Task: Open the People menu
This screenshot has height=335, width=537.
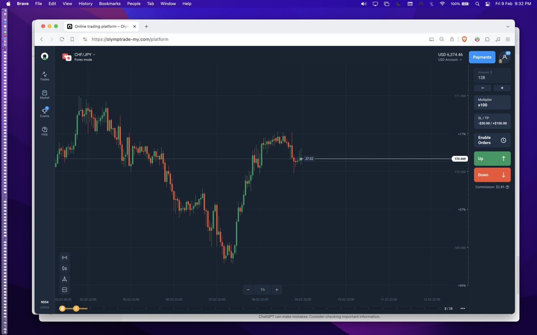Action: coord(134,4)
